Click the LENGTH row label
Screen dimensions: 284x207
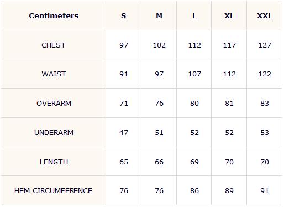[x=54, y=162]
